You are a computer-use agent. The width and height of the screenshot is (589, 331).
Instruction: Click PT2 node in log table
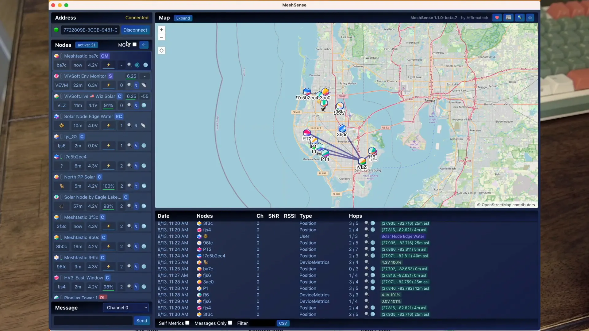207,249
